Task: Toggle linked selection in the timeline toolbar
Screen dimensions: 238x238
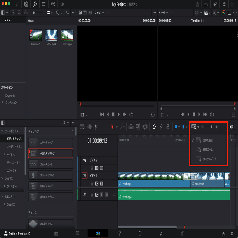Action: pos(161,127)
